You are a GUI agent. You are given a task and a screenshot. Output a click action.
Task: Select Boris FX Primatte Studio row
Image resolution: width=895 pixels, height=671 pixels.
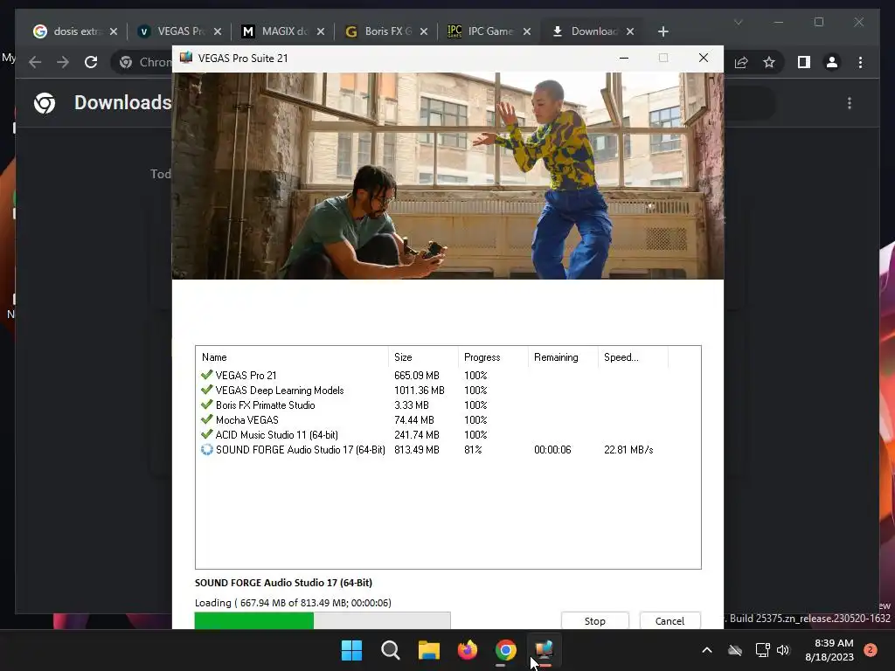(447, 405)
